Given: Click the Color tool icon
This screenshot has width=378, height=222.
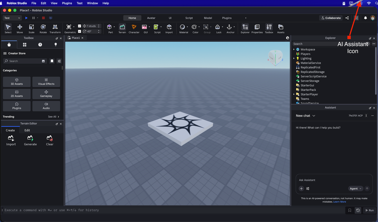Looking at the screenshot, I should tap(194, 27).
